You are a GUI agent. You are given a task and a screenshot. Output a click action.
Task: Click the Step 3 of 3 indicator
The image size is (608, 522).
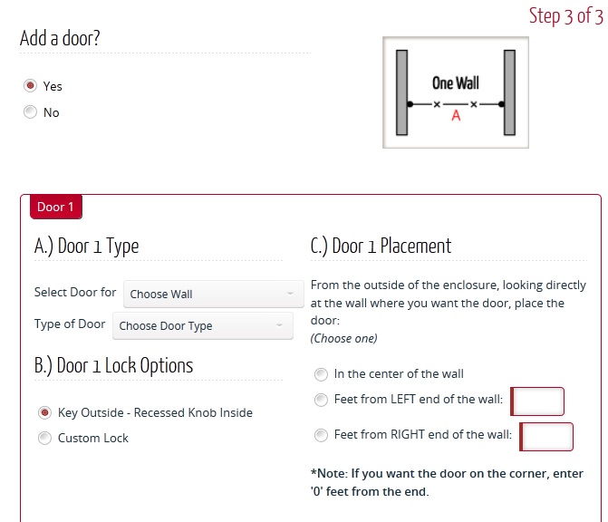(x=566, y=16)
